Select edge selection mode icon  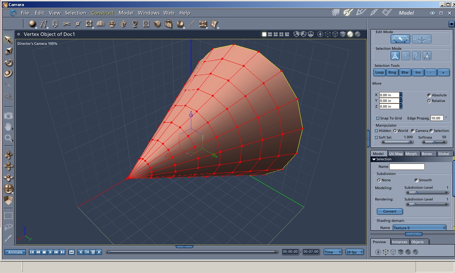416,56
